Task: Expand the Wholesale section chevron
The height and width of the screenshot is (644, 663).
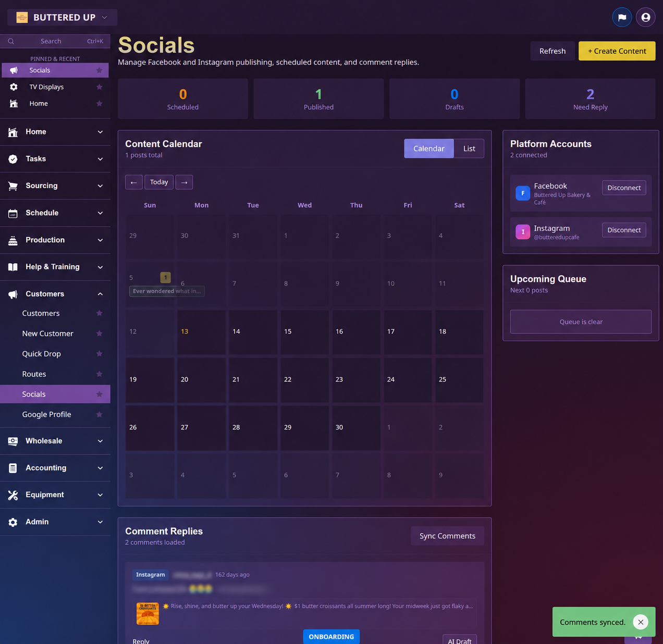Action: tap(100, 441)
